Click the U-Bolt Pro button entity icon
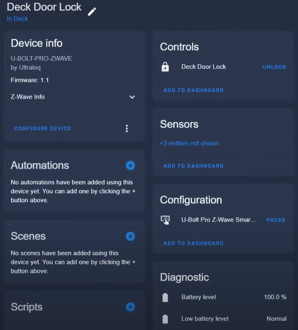The image size is (298, 330). (x=165, y=220)
